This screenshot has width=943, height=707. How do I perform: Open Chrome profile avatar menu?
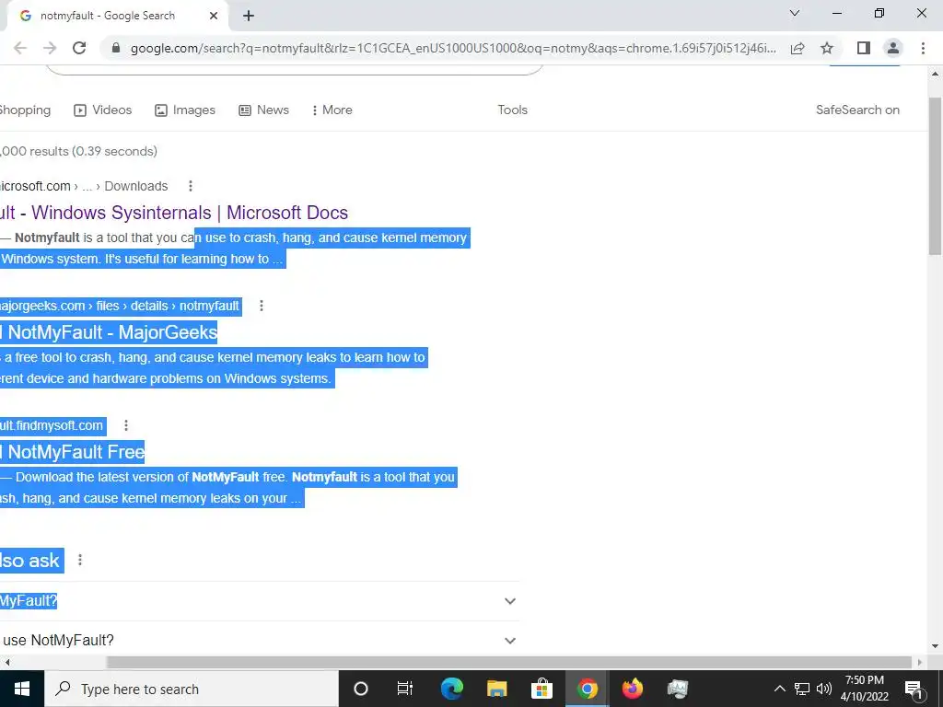[893, 48]
